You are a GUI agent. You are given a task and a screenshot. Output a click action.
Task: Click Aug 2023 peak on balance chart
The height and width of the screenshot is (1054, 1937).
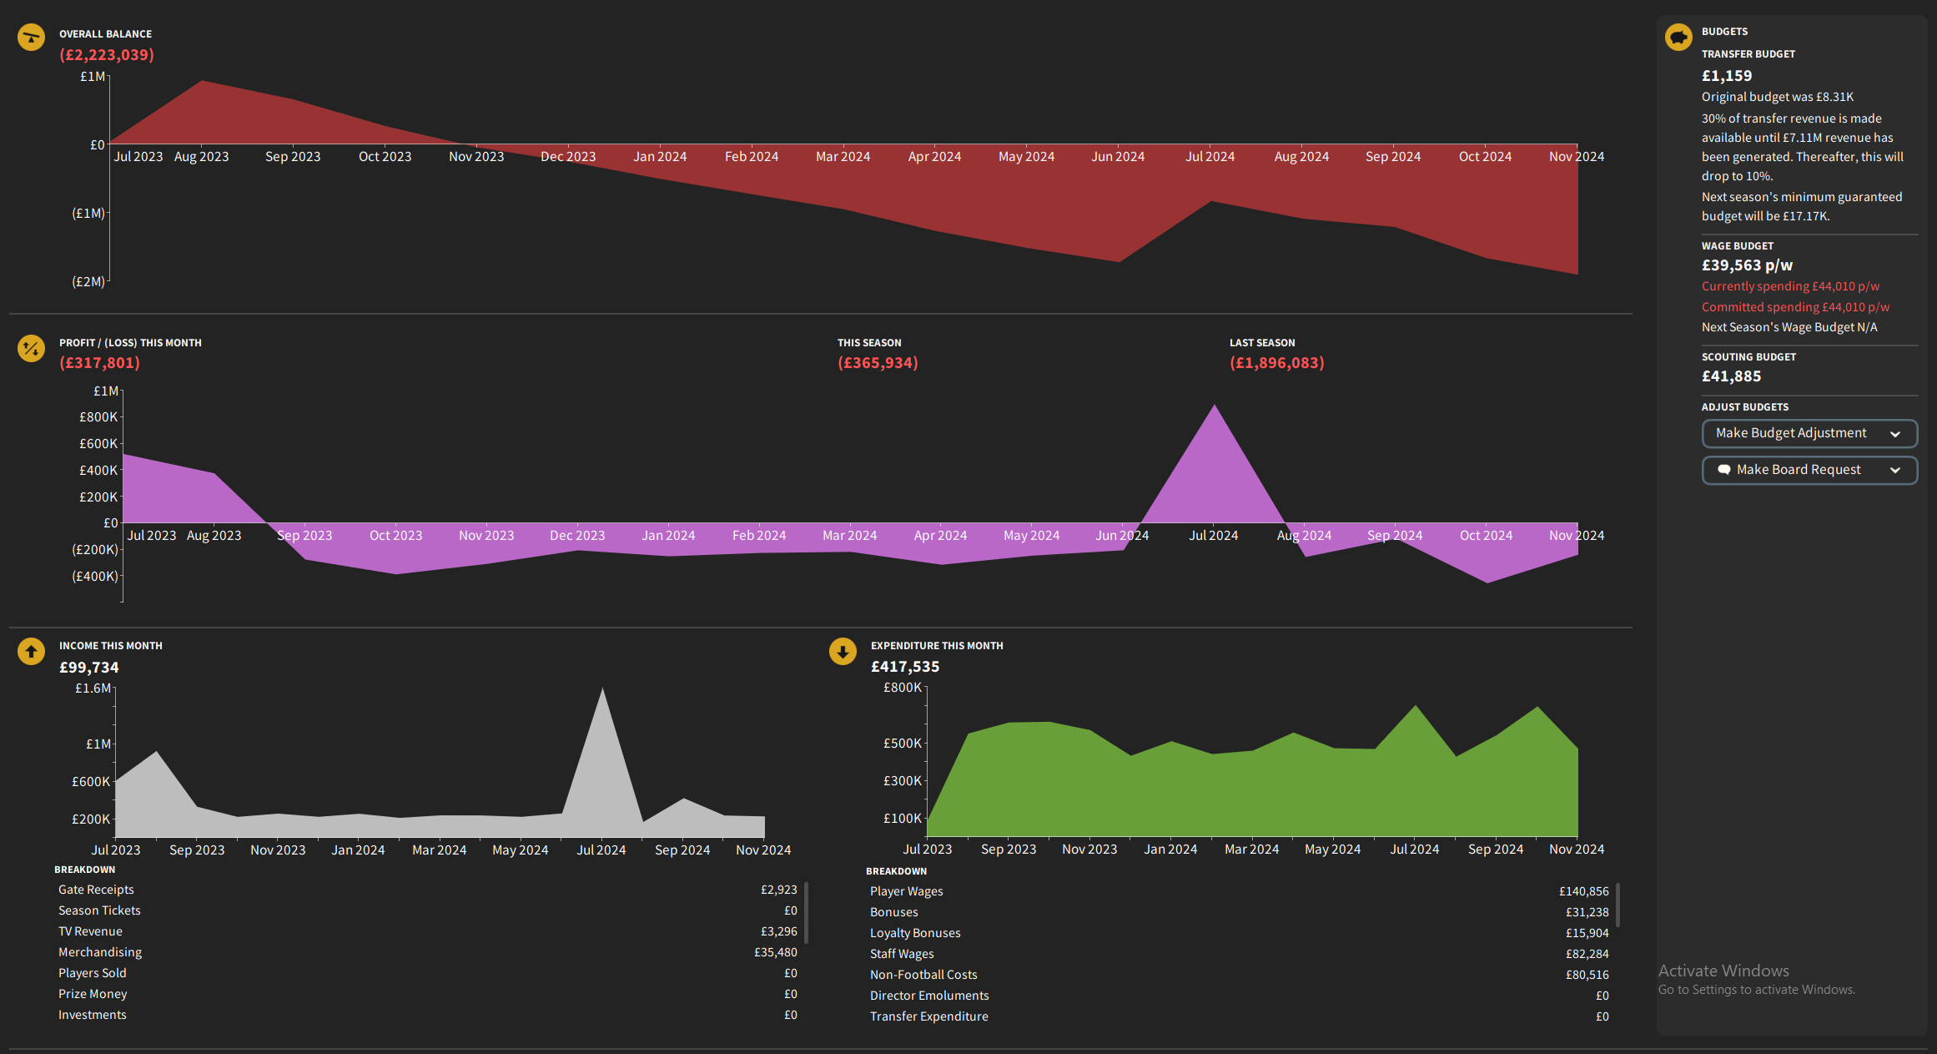(202, 83)
